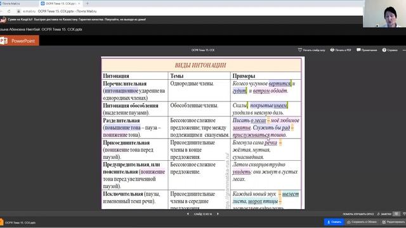This screenshot has height=228, width=406.
Task: Click the file icon beside ОСРЯ Тема 15. ССК.pptx
Action: (2, 222)
